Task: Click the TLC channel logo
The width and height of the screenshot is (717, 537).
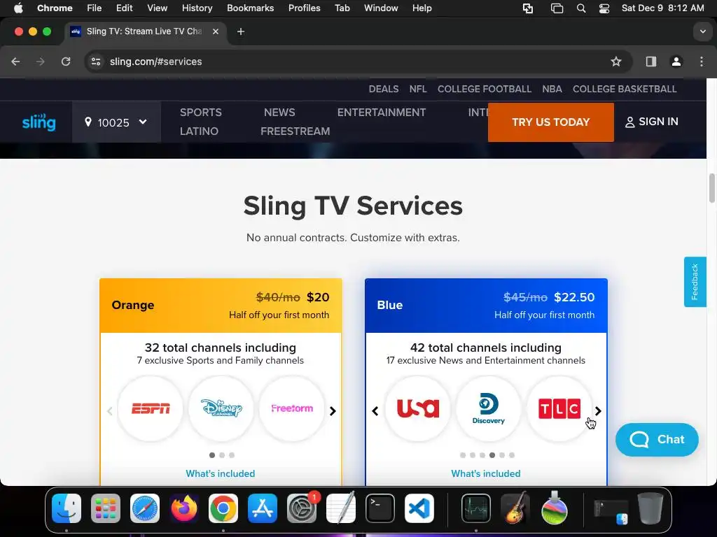Action: tap(559, 408)
